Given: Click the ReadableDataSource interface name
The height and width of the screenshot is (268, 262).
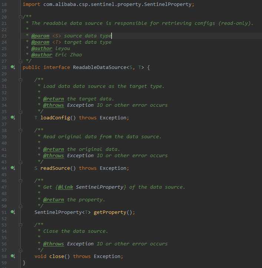Looking at the screenshot, I should pyautogui.click(x=100, y=67).
